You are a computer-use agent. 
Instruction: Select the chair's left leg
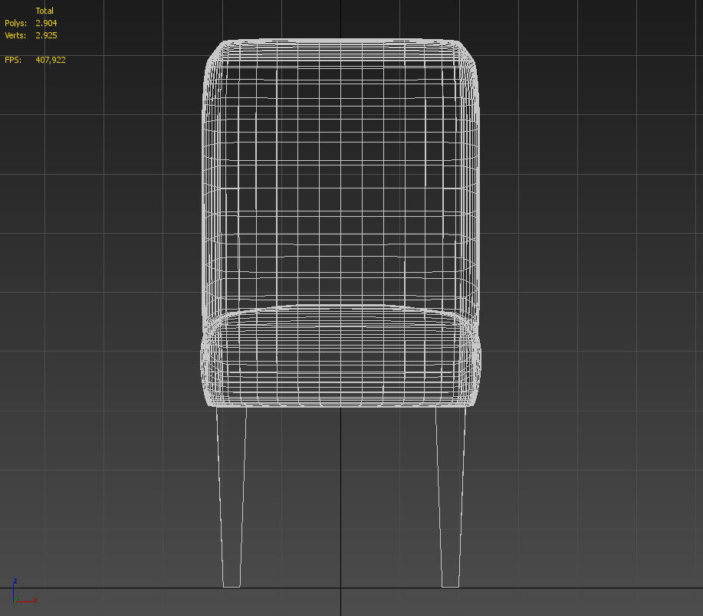(x=232, y=497)
